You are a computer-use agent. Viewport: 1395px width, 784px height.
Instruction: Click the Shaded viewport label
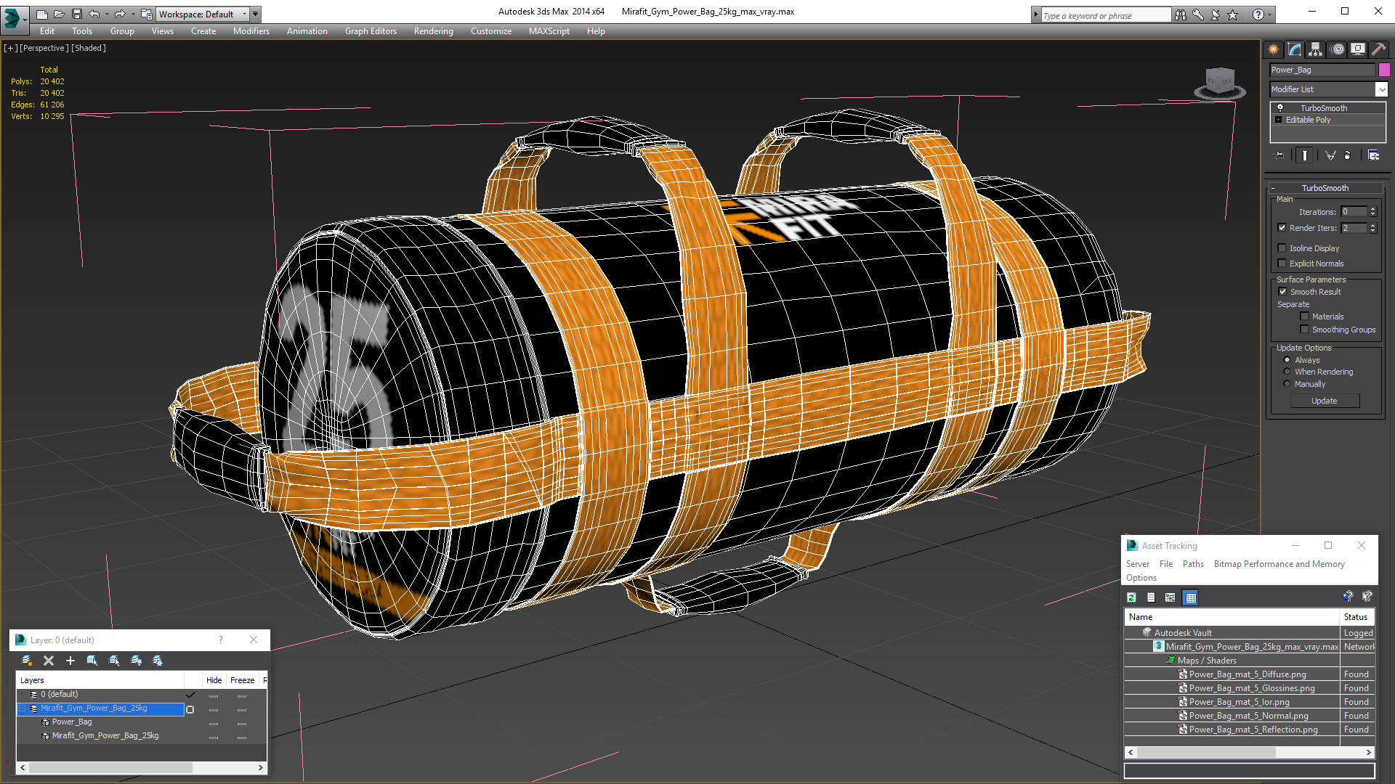pos(89,48)
